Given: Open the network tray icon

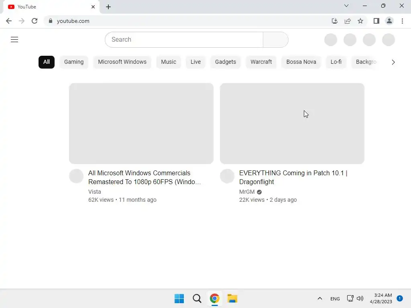Looking at the screenshot, I should coord(350,298).
